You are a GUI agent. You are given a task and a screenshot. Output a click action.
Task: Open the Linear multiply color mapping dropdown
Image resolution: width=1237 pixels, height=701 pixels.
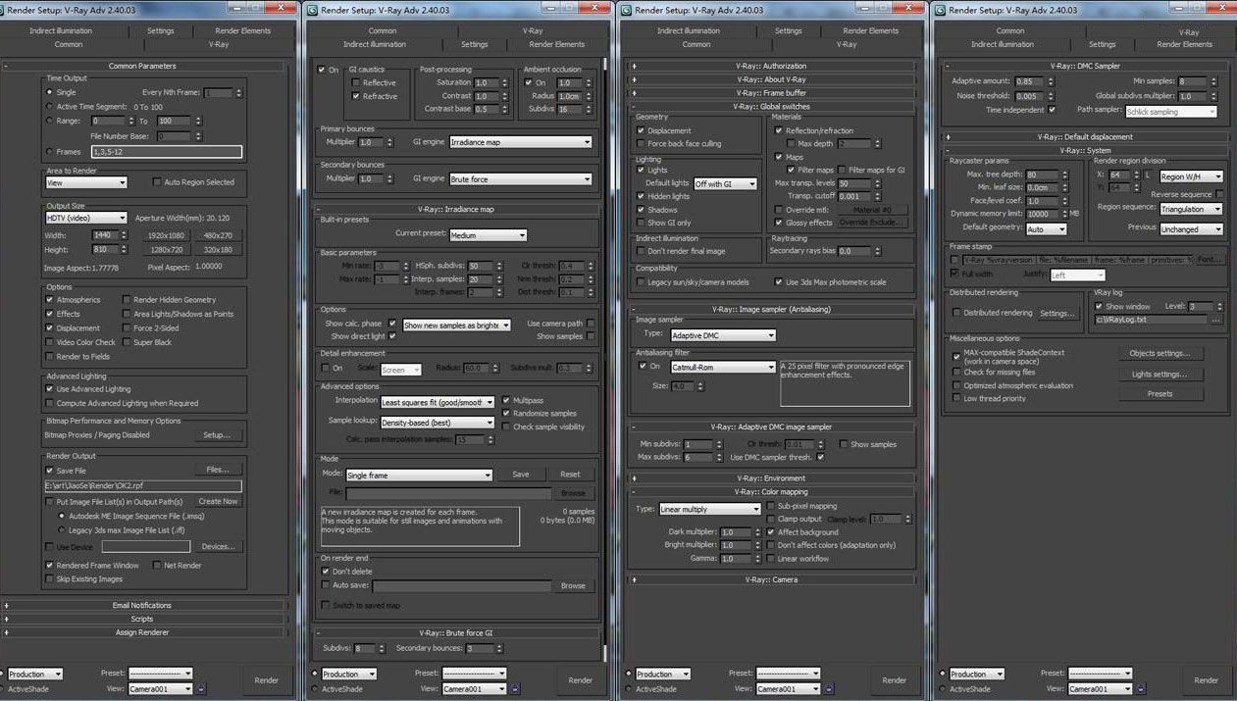pyautogui.click(x=709, y=509)
